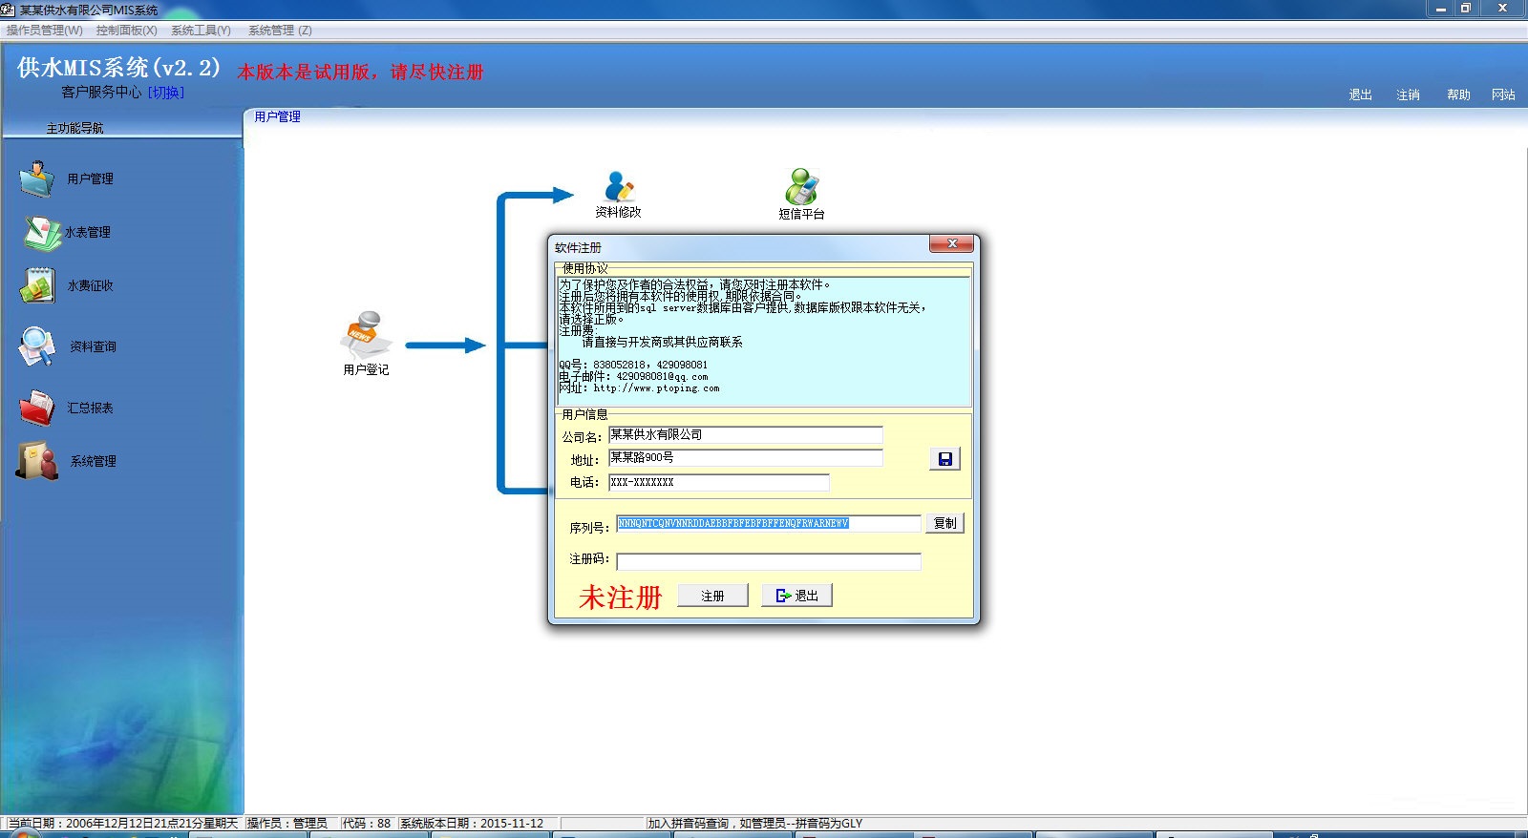
Task: Click the [切换] link under title
Action: pos(166,93)
